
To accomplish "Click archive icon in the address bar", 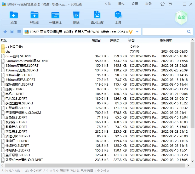I will [27, 32].
